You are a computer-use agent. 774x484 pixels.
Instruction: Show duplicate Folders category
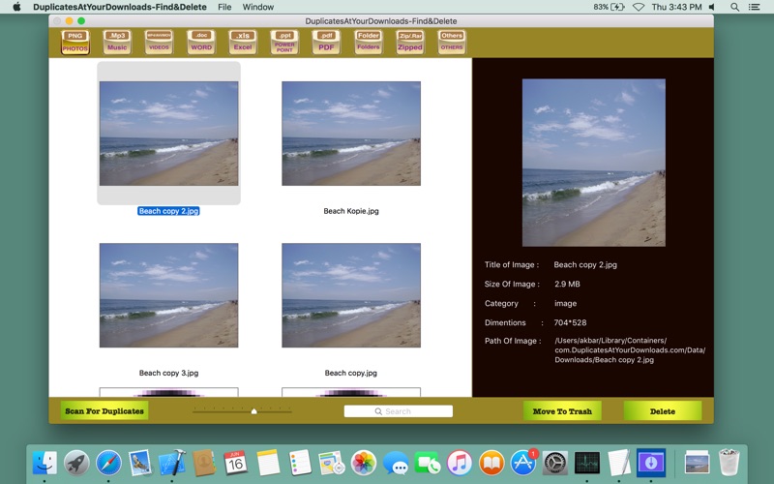(369, 42)
